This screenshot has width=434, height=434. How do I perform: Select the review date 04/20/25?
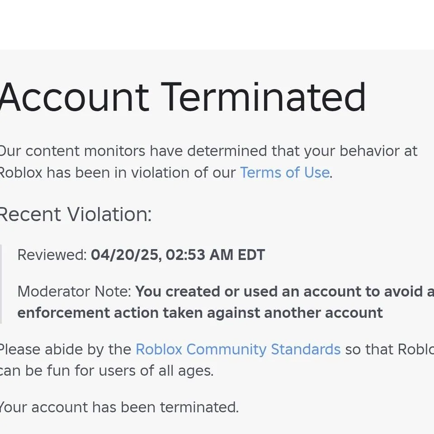124,255
